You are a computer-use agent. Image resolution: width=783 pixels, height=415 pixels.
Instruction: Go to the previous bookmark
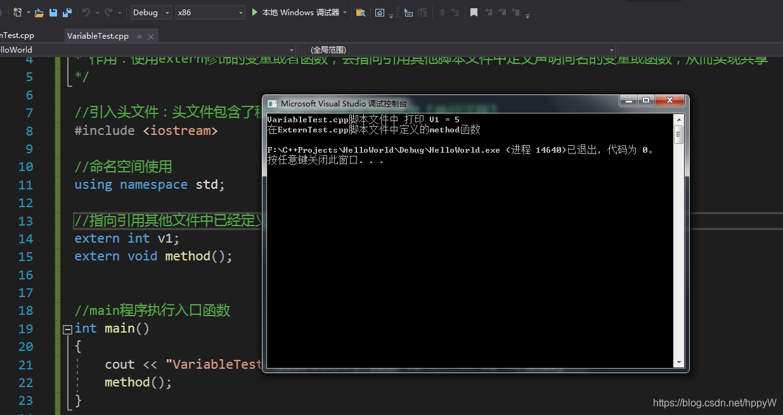(489, 12)
